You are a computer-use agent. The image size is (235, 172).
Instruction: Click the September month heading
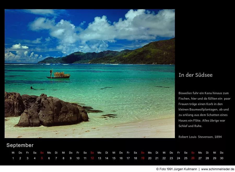point(20,145)
